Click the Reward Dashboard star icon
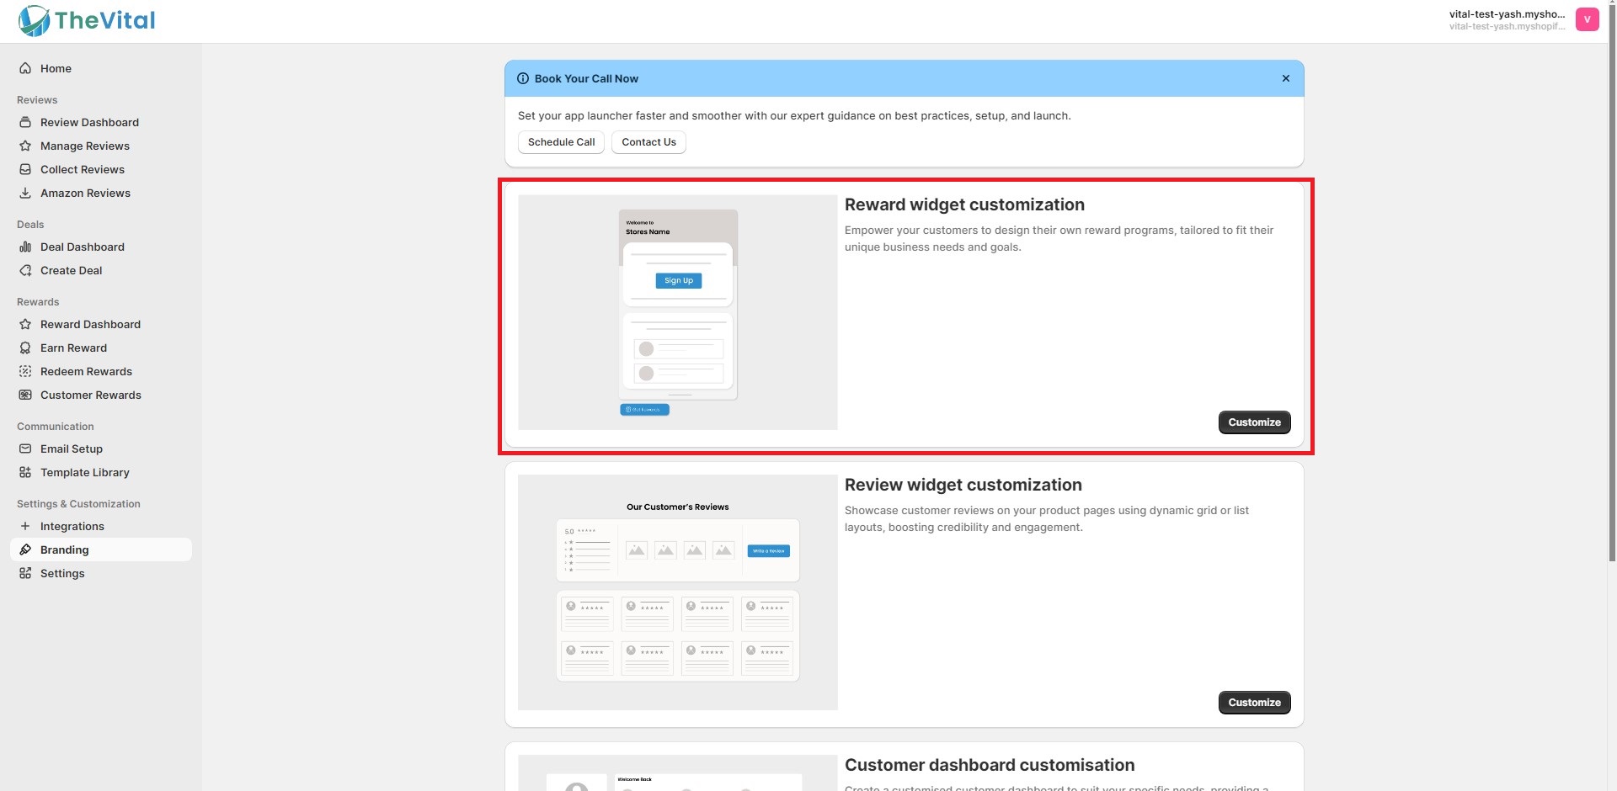 pyautogui.click(x=25, y=324)
